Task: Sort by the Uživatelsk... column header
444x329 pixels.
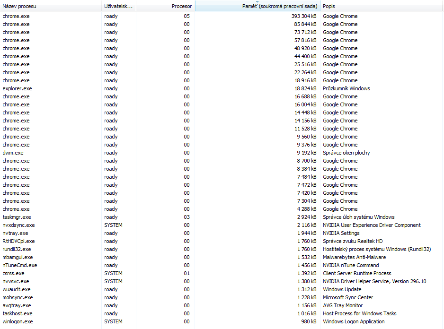Action: pos(119,6)
